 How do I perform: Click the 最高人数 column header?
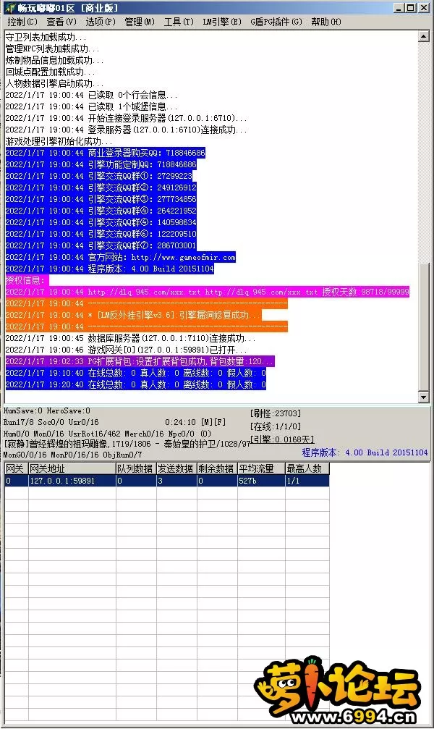tap(307, 468)
